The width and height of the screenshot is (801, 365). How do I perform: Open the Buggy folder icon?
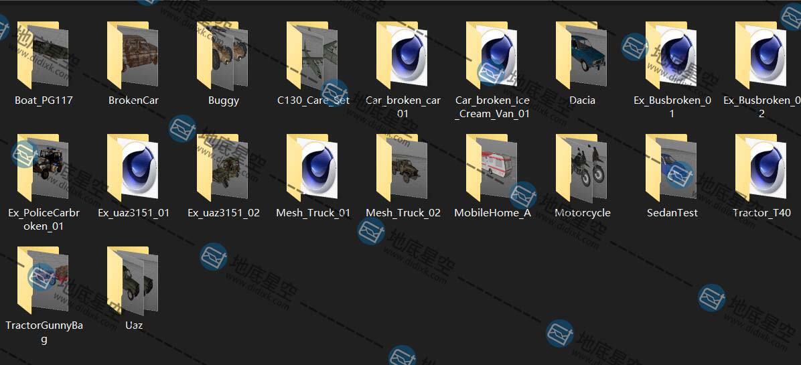pos(223,55)
